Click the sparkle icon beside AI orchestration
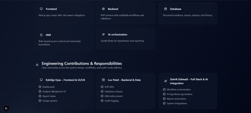Image resolution: width=251 pixels, height=113 pixels. pos(103,34)
